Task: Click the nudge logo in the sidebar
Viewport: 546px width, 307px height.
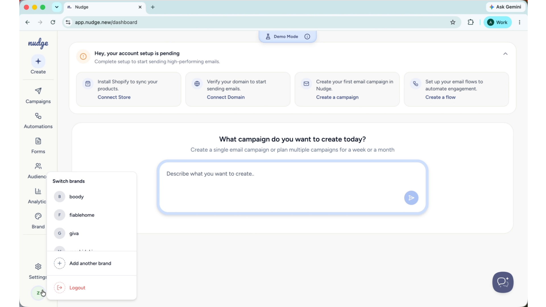Action: 38,43
